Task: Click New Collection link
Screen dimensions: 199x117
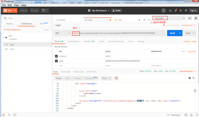Action: (x=12, y=30)
